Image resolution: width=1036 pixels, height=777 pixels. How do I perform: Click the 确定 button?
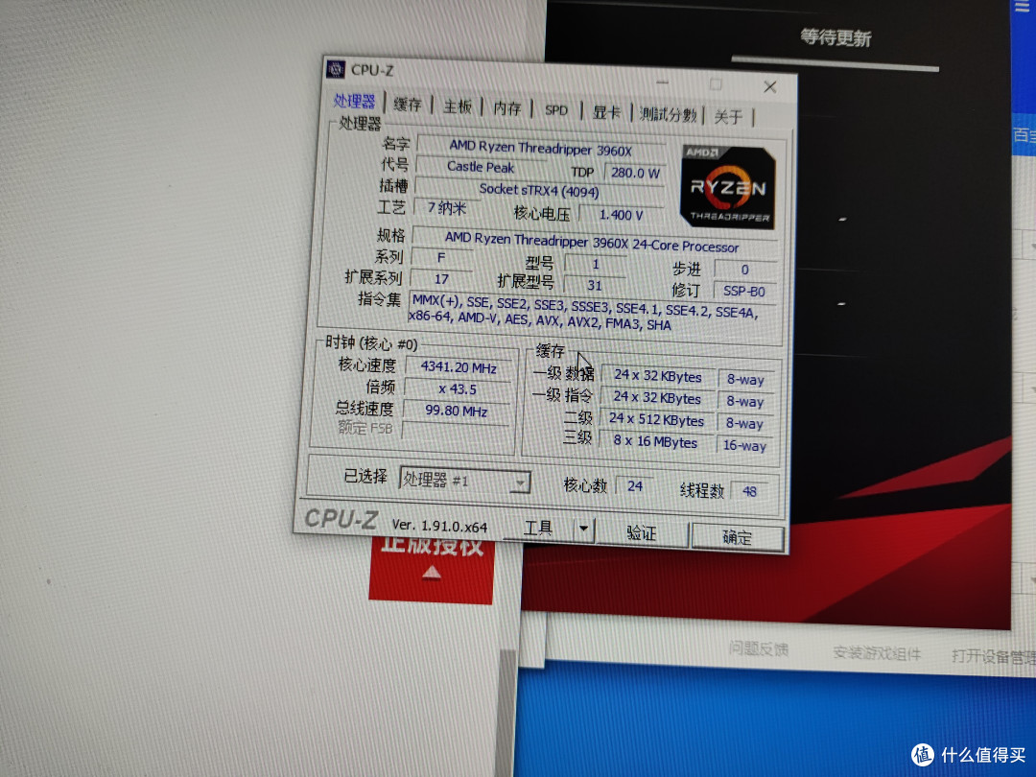coord(738,537)
